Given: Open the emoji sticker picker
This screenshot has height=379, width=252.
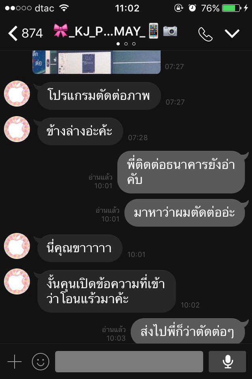Looking at the screenshot, I should click(x=41, y=362).
